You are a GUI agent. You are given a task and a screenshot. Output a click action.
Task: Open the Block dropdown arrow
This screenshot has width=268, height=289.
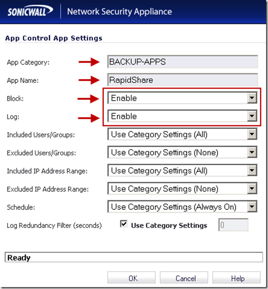tap(252, 98)
